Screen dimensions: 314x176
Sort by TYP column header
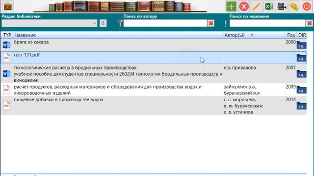[7, 35]
